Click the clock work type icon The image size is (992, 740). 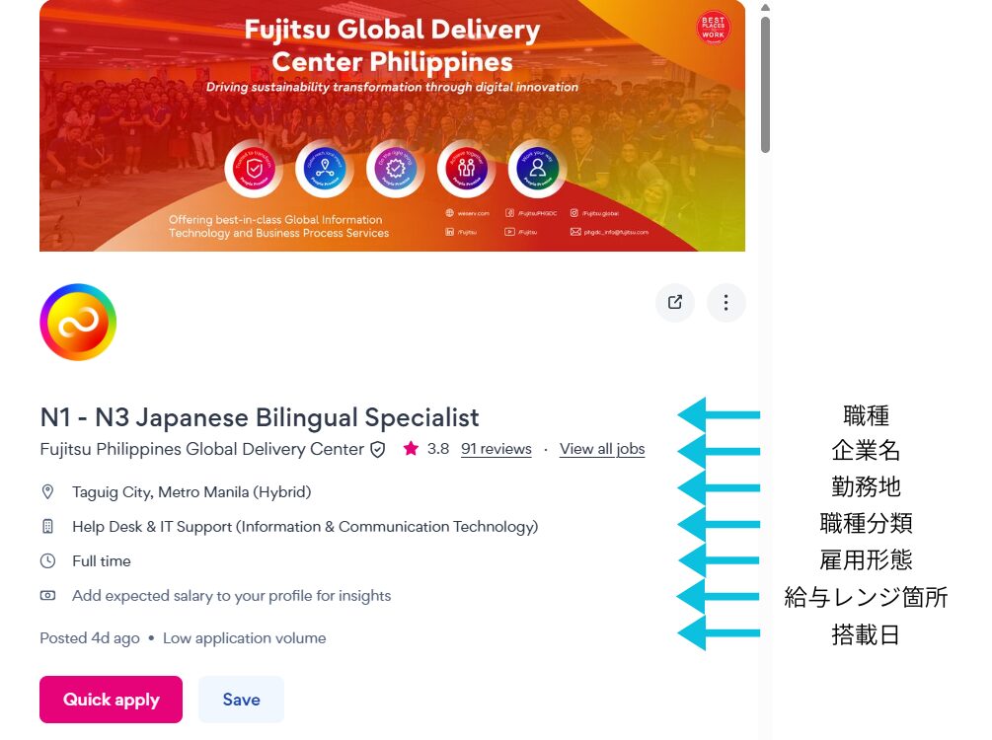(x=47, y=561)
